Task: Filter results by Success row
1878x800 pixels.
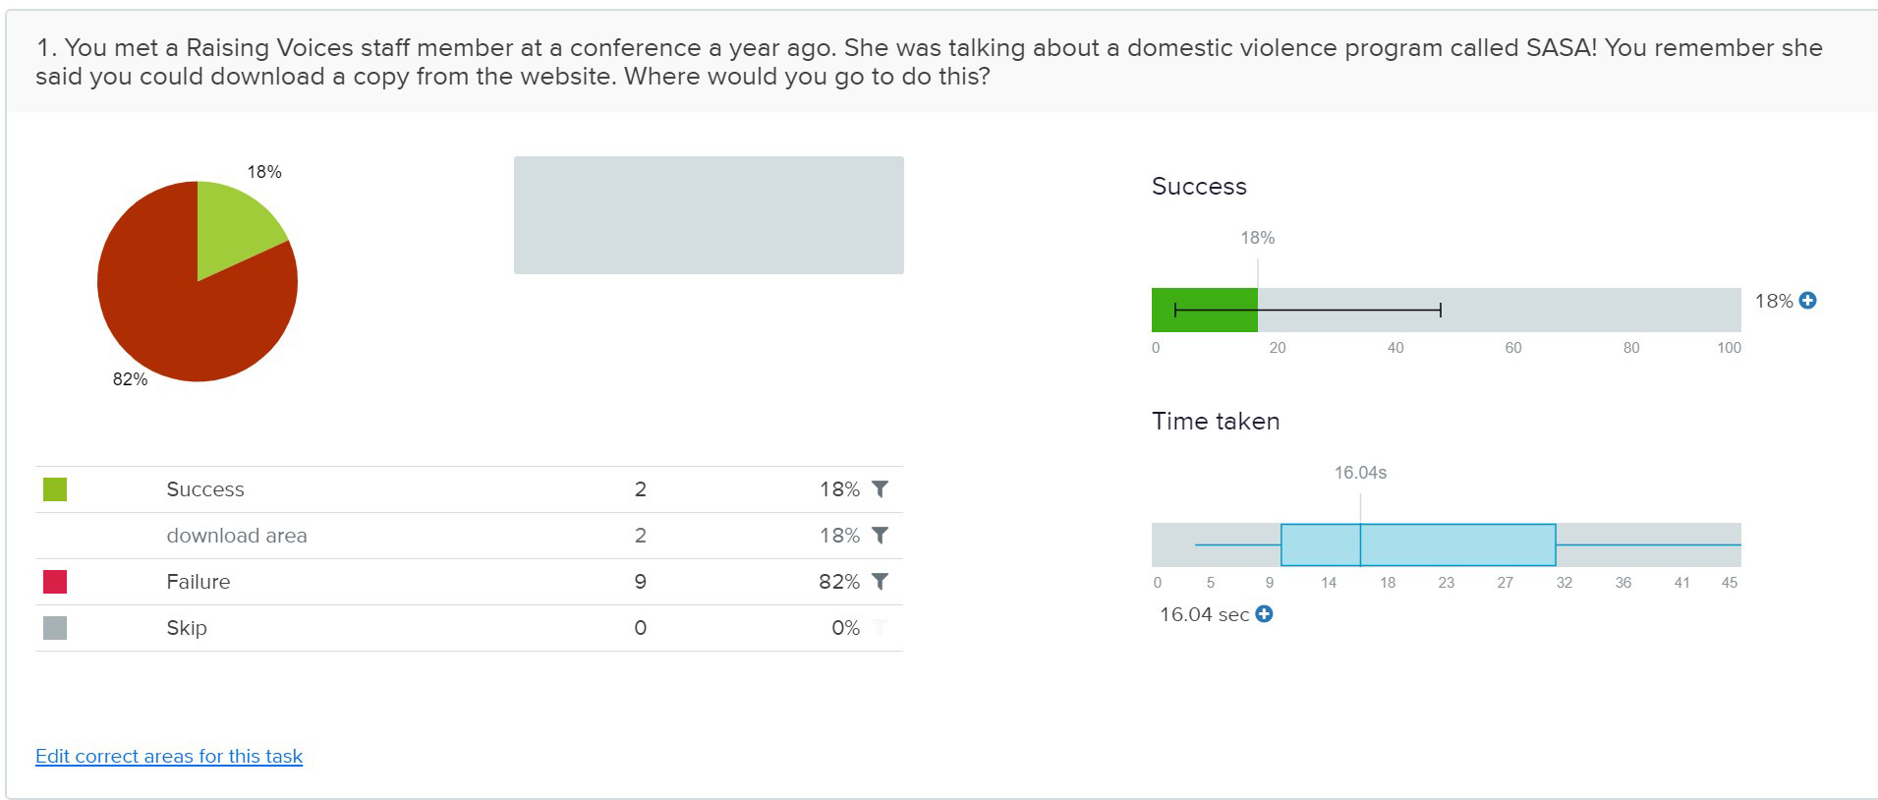Action: (880, 489)
